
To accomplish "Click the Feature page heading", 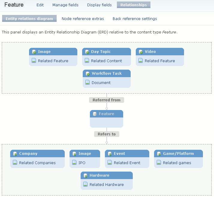I will coord(14,4).
